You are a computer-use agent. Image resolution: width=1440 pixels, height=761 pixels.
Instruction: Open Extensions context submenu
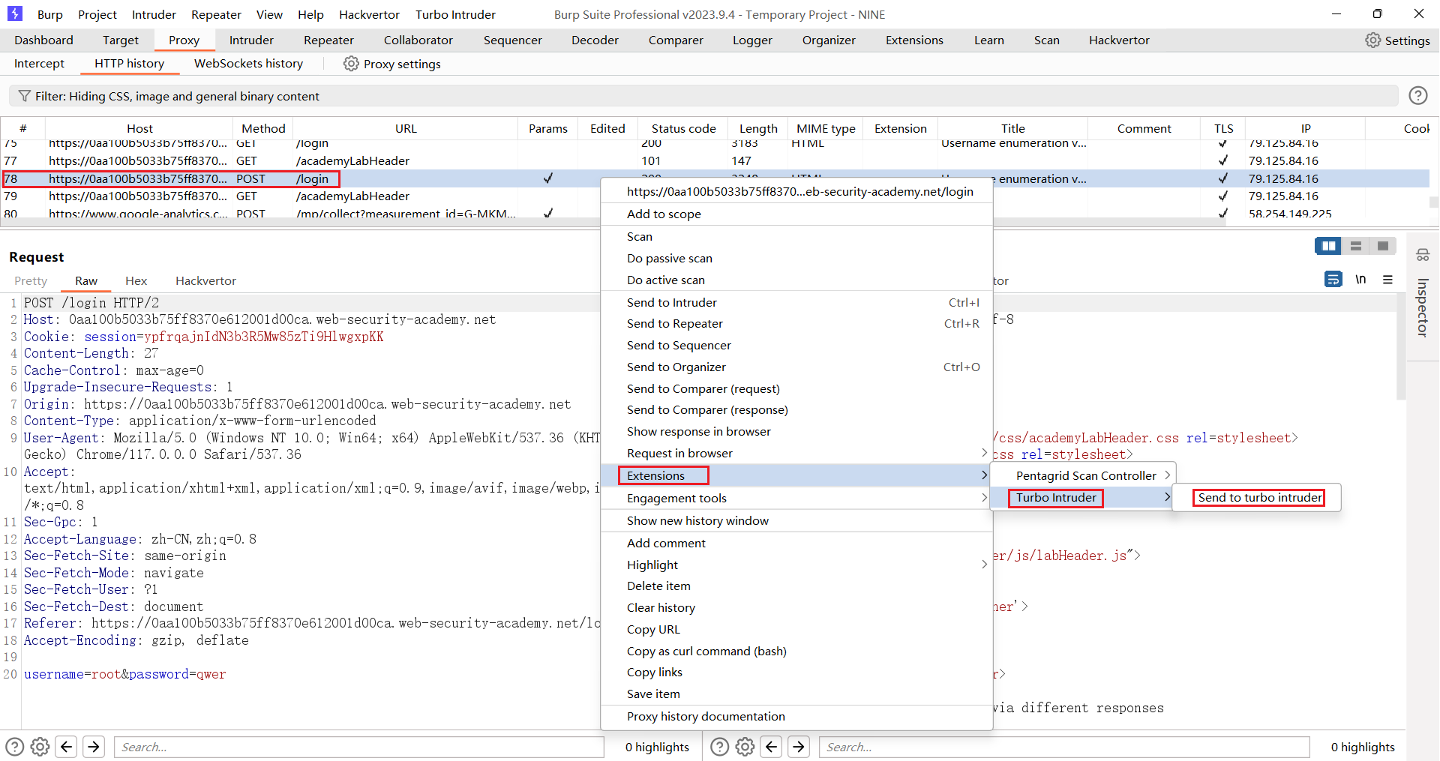tap(796, 475)
